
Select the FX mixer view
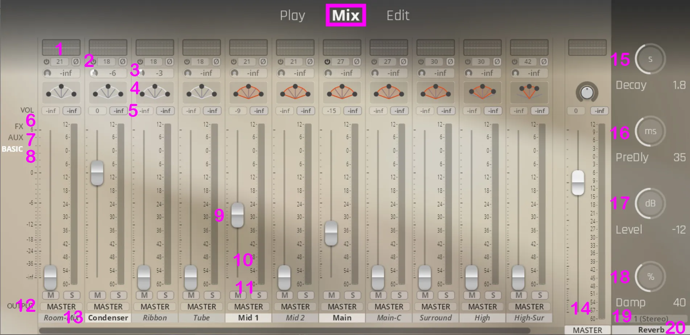click(19, 126)
